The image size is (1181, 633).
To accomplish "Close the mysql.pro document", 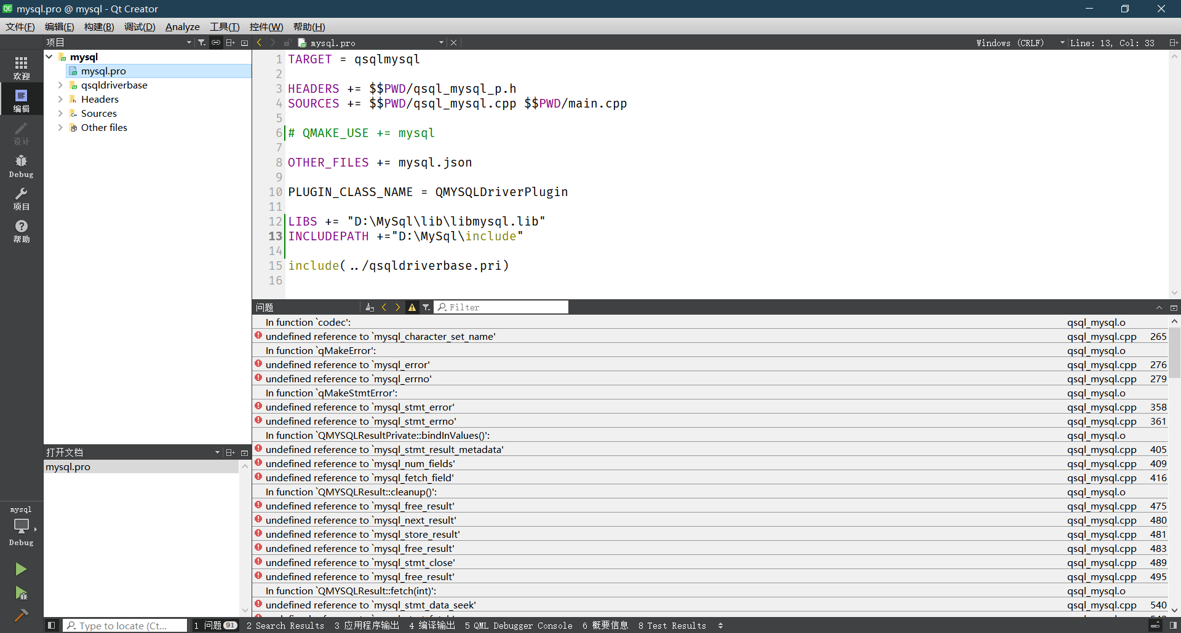I will coord(453,42).
